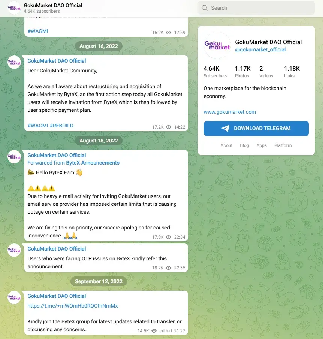
Task: Focus the Search input field
Action: 256,8
